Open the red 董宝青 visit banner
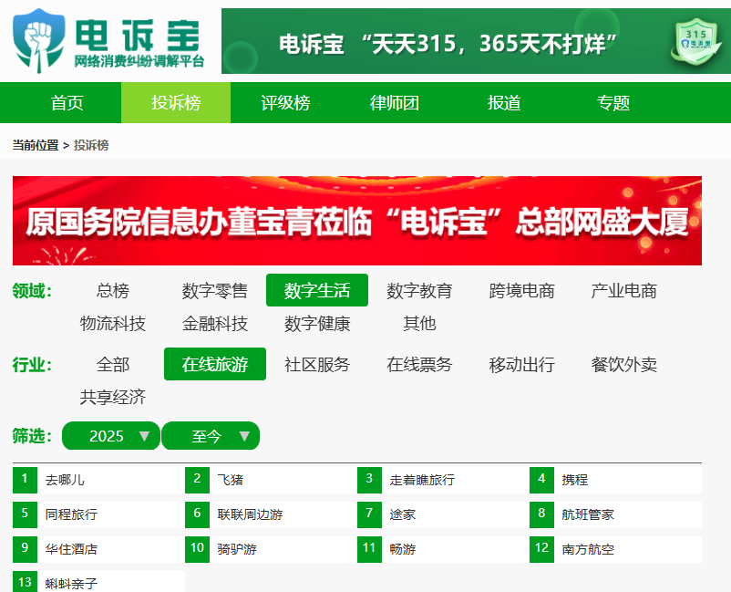Viewport: 731px width, 592px height. coord(357,221)
